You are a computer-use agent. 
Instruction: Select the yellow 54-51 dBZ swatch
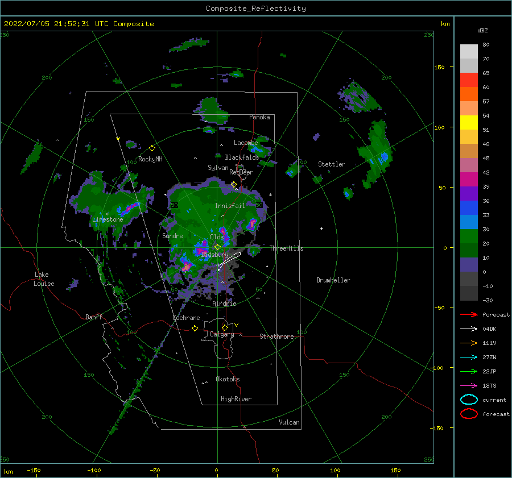(x=469, y=123)
